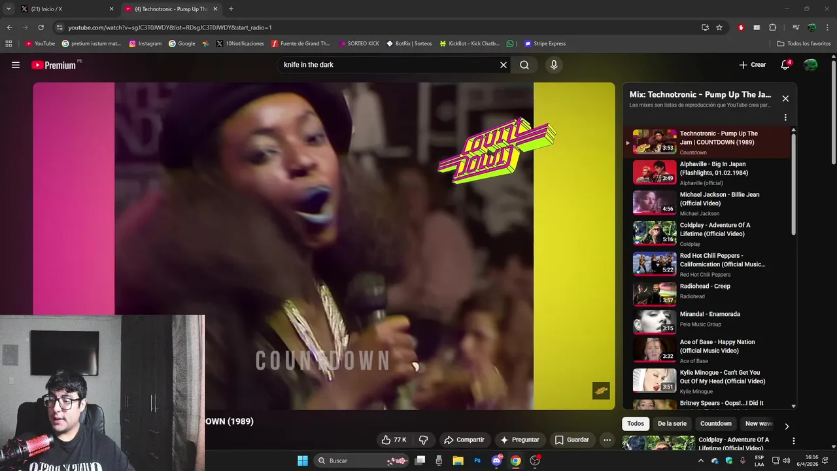The height and width of the screenshot is (471, 837).
Task: Open the YouTube account avatar menu
Action: point(810,65)
